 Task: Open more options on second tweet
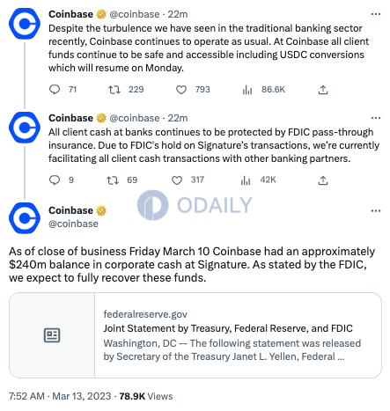pyautogui.click(x=376, y=118)
